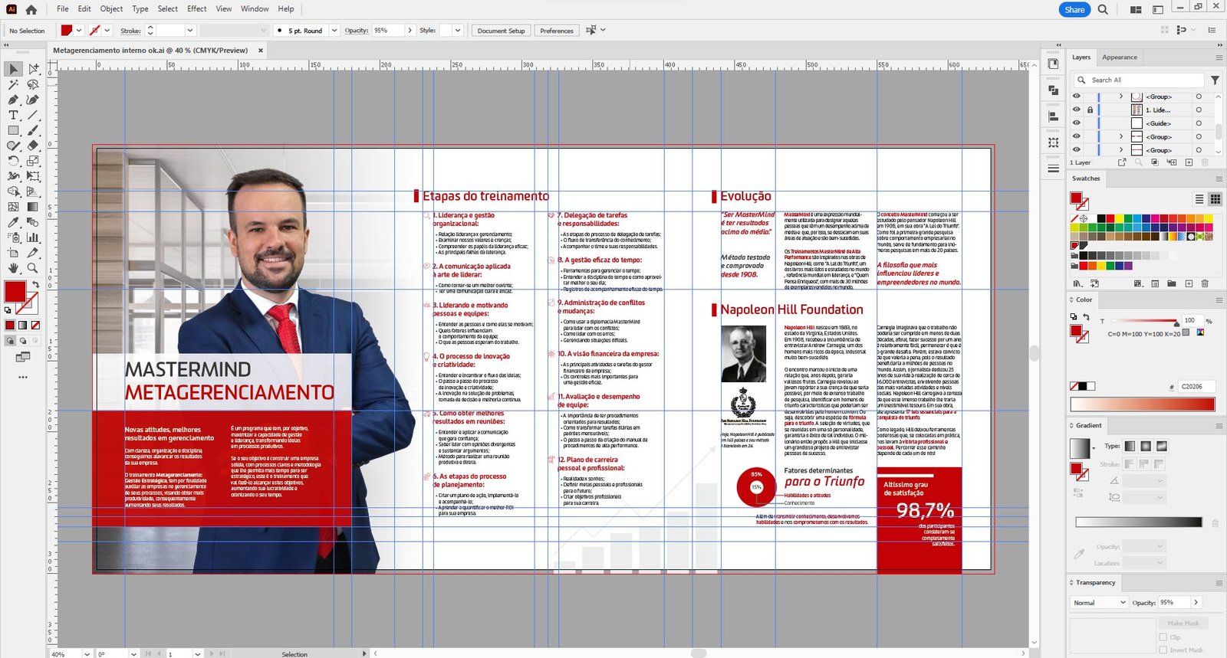This screenshot has width=1227, height=658.
Task: Open the '5 pt. Round' brush dropdown
Action: coord(334,31)
